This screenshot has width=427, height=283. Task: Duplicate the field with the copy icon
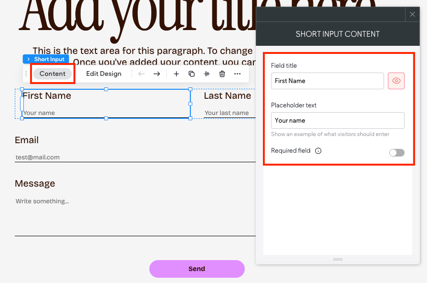pyautogui.click(x=191, y=74)
